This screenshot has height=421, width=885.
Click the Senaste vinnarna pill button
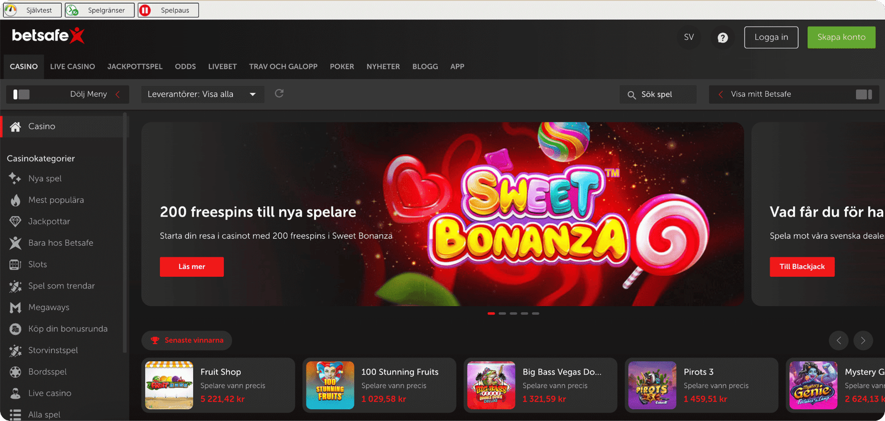click(x=186, y=340)
